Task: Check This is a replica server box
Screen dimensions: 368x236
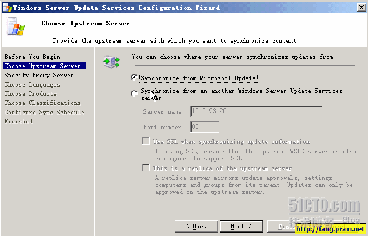Action: [x=146, y=168]
